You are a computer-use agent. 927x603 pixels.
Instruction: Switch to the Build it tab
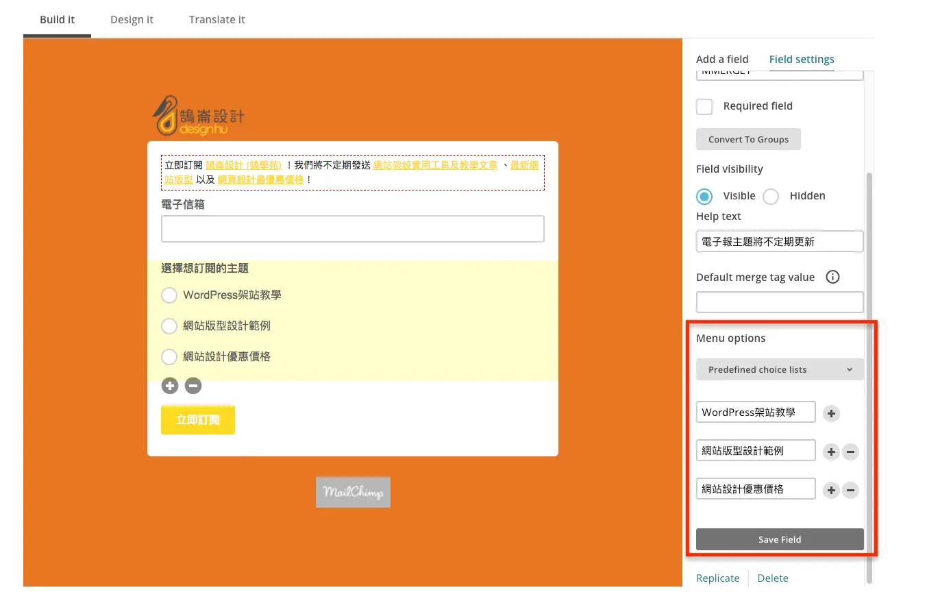point(58,19)
